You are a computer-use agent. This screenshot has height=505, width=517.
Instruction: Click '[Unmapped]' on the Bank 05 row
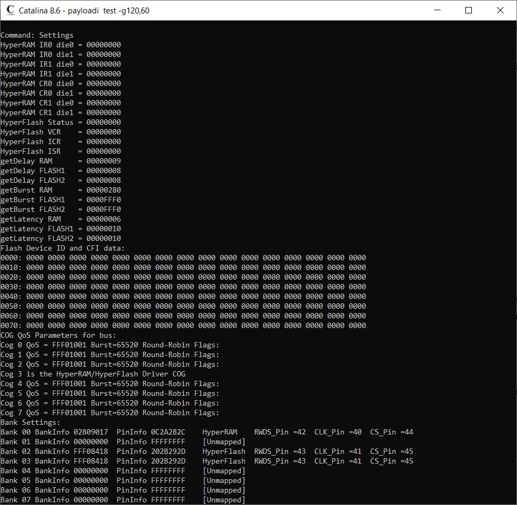[224, 480]
